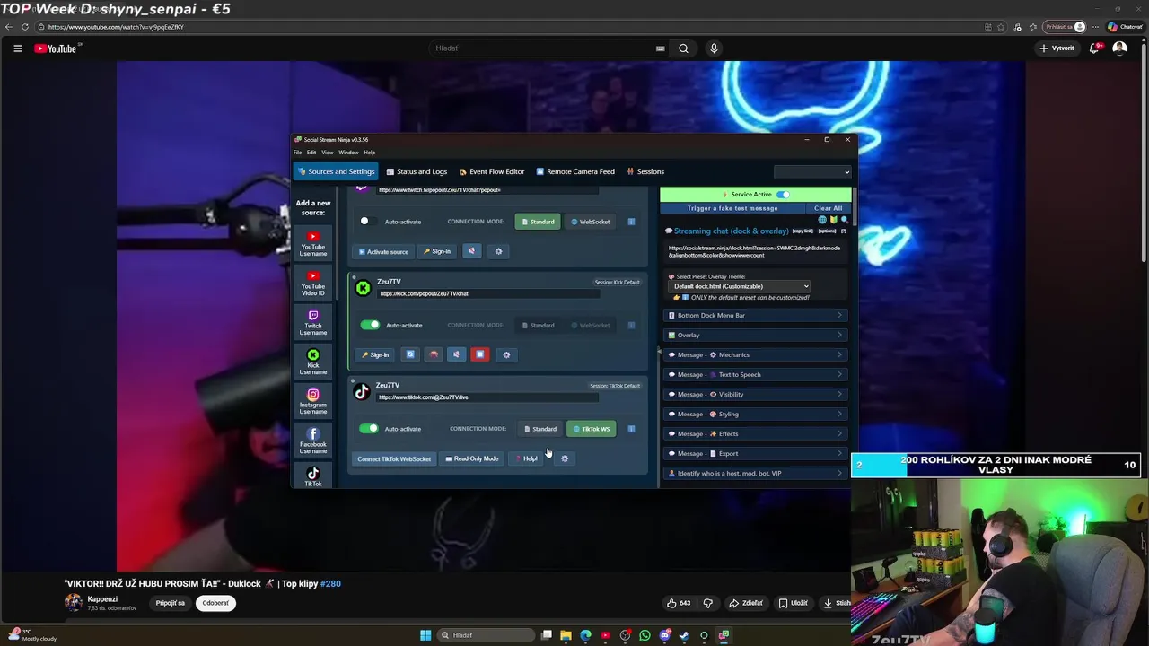Screen dimensions: 1149x646
Task: Open the TikTok source settings gear
Action: pyautogui.click(x=565, y=458)
